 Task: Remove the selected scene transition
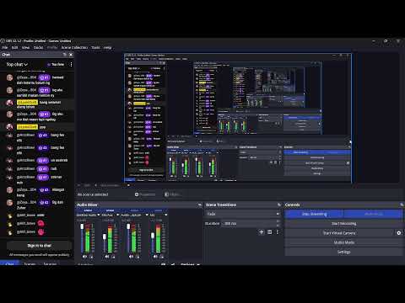[x=269, y=232]
